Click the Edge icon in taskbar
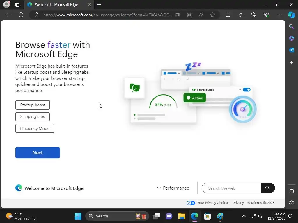 coord(195,216)
